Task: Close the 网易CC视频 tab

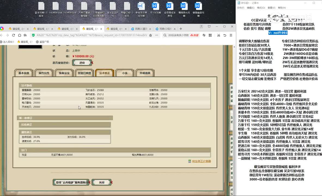Action: 175,29
